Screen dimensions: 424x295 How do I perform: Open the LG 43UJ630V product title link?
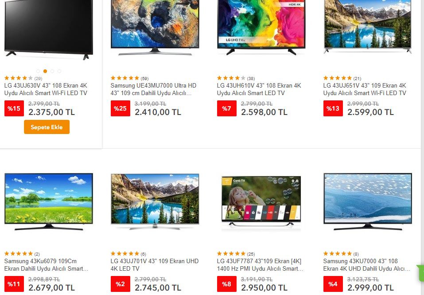(x=46, y=89)
